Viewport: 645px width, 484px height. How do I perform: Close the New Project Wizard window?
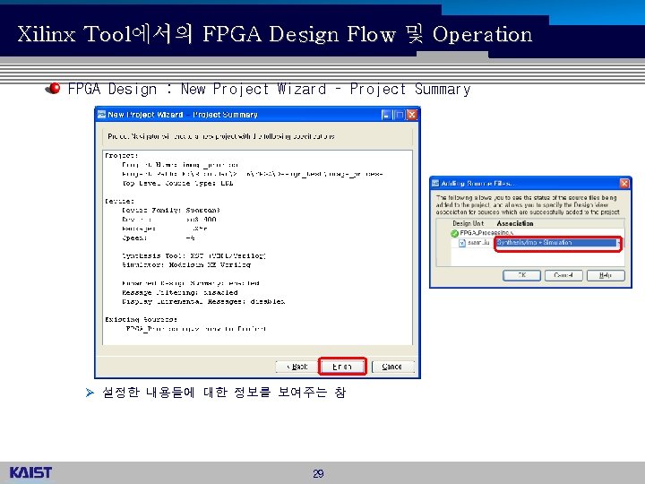click(411, 115)
